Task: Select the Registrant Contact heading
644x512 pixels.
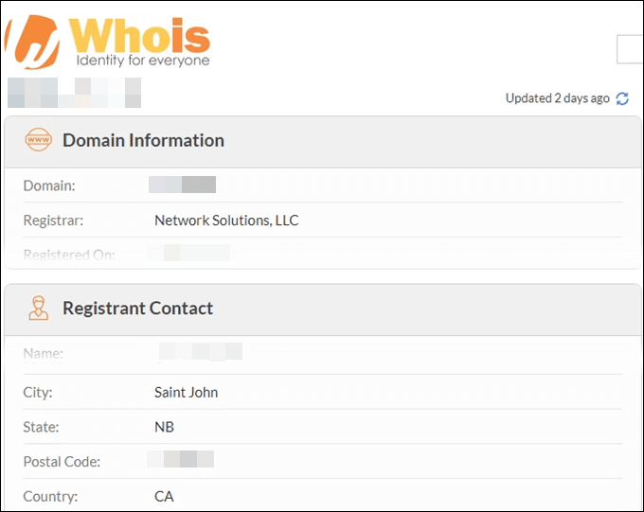Action: (x=137, y=309)
